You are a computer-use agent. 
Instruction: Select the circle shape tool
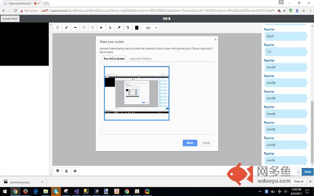pos(84,28)
